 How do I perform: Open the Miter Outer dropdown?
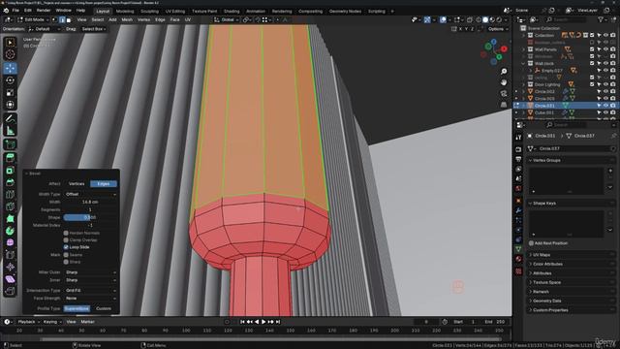(x=90, y=272)
